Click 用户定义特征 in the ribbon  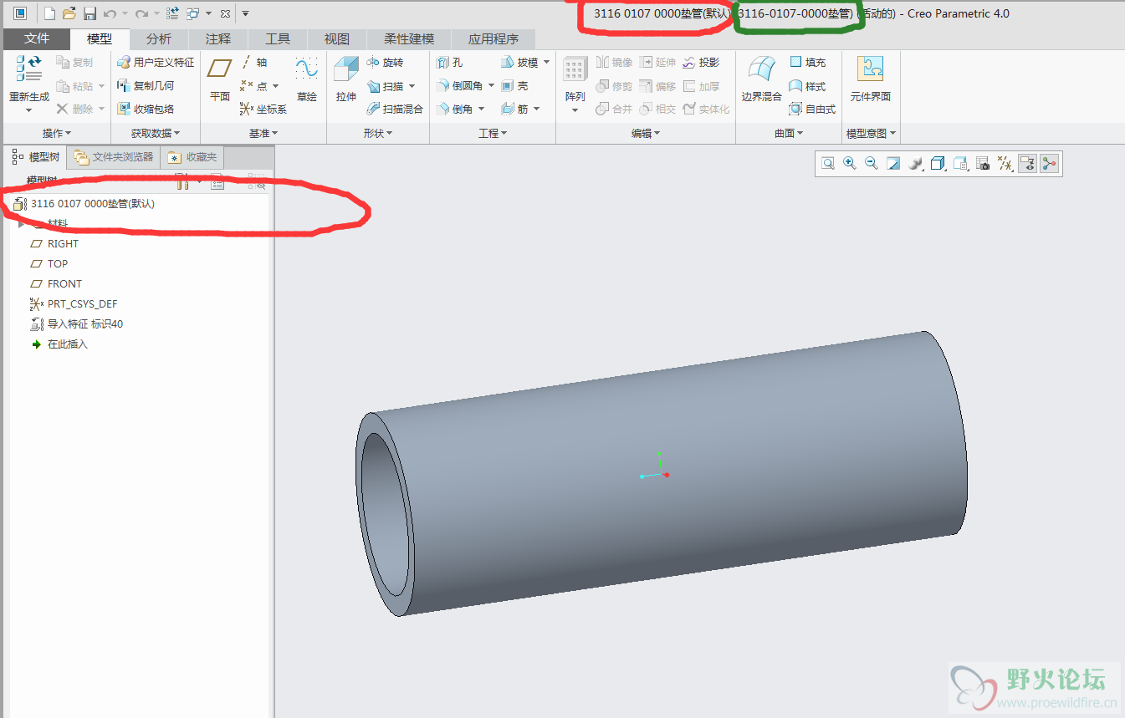pos(156,62)
